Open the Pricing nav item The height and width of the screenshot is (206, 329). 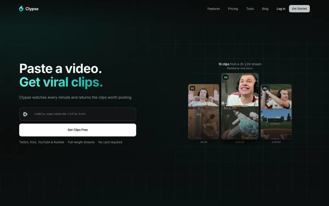pyautogui.click(x=233, y=9)
